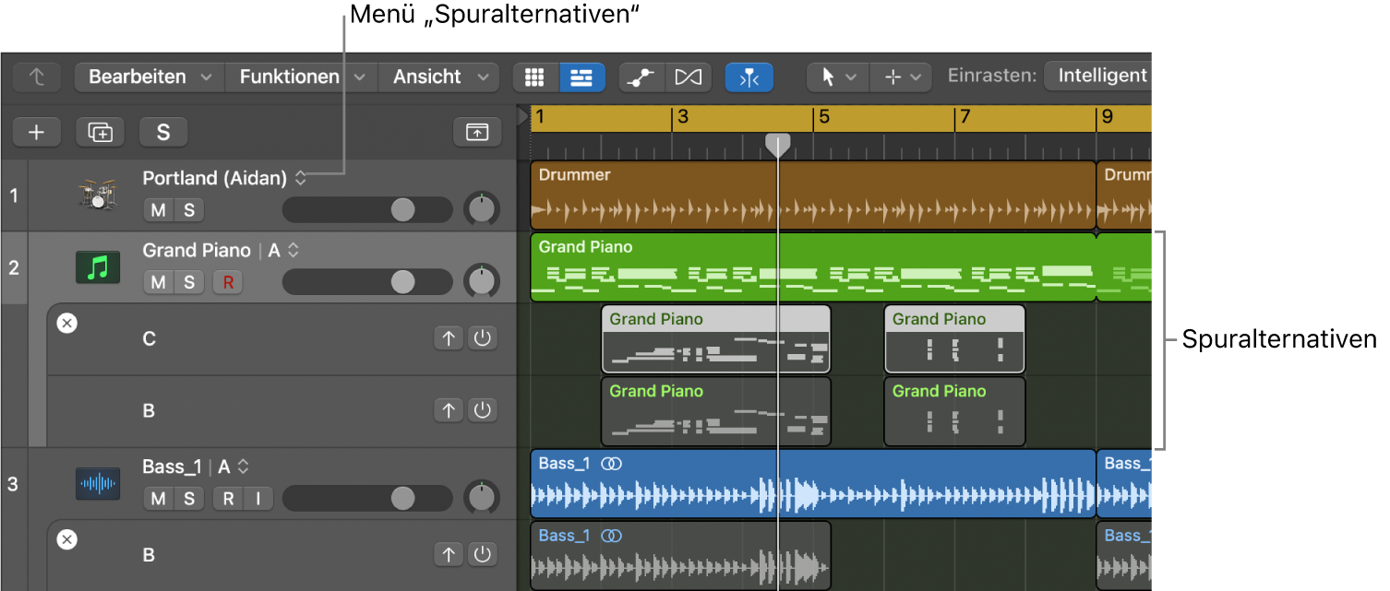Toggle power button on alternative C
The height and width of the screenshot is (591, 1390).
pyautogui.click(x=482, y=338)
